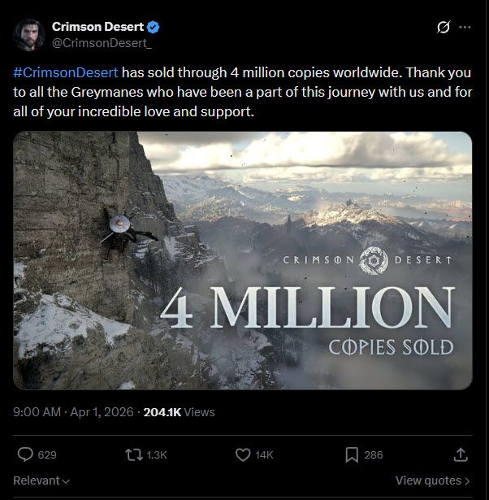Repost this post using retweet icon

pos(132,455)
